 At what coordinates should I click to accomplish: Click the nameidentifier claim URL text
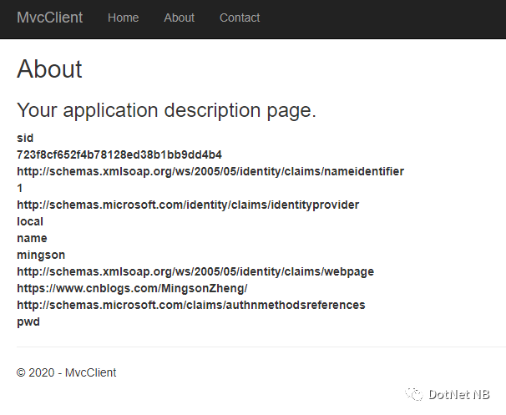[210, 171]
